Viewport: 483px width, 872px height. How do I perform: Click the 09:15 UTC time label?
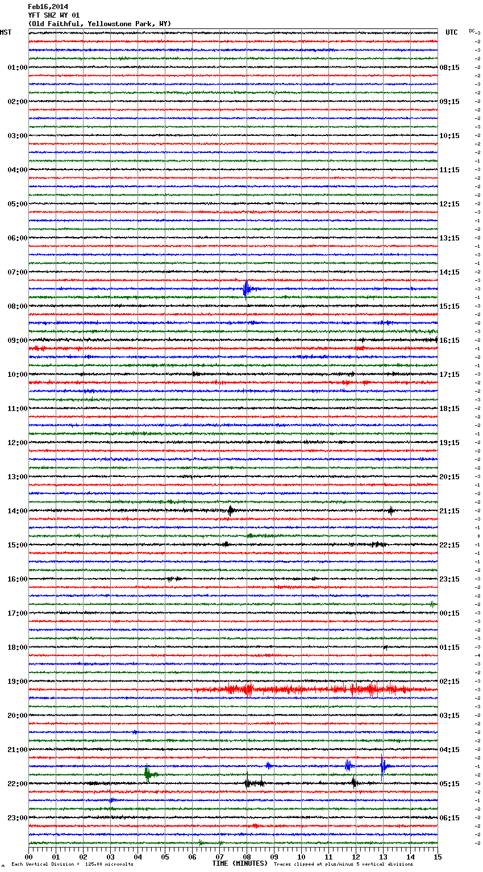click(x=449, y=102)
